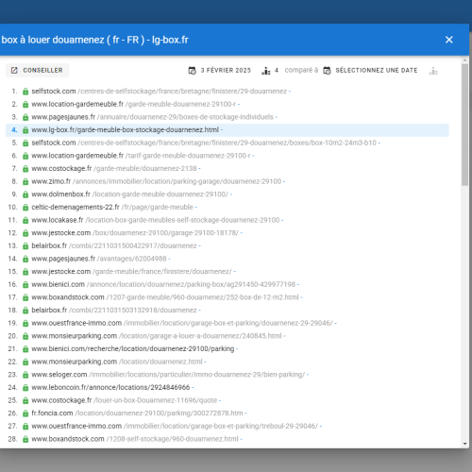Select the highlighted www.lg-box.fr result row
Image resolution: width=472 pixels, height=472 pixels.
coord(228,130)
